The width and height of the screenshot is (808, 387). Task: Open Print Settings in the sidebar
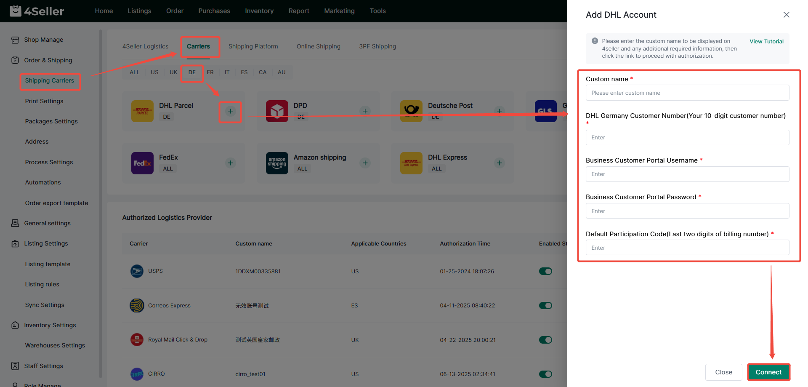click(44, 101)
